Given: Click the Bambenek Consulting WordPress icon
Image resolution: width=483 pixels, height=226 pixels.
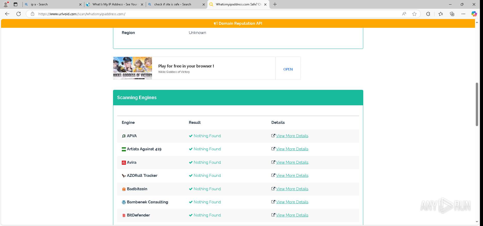Looking at the screenshot, I should click(x=124, y=202).
